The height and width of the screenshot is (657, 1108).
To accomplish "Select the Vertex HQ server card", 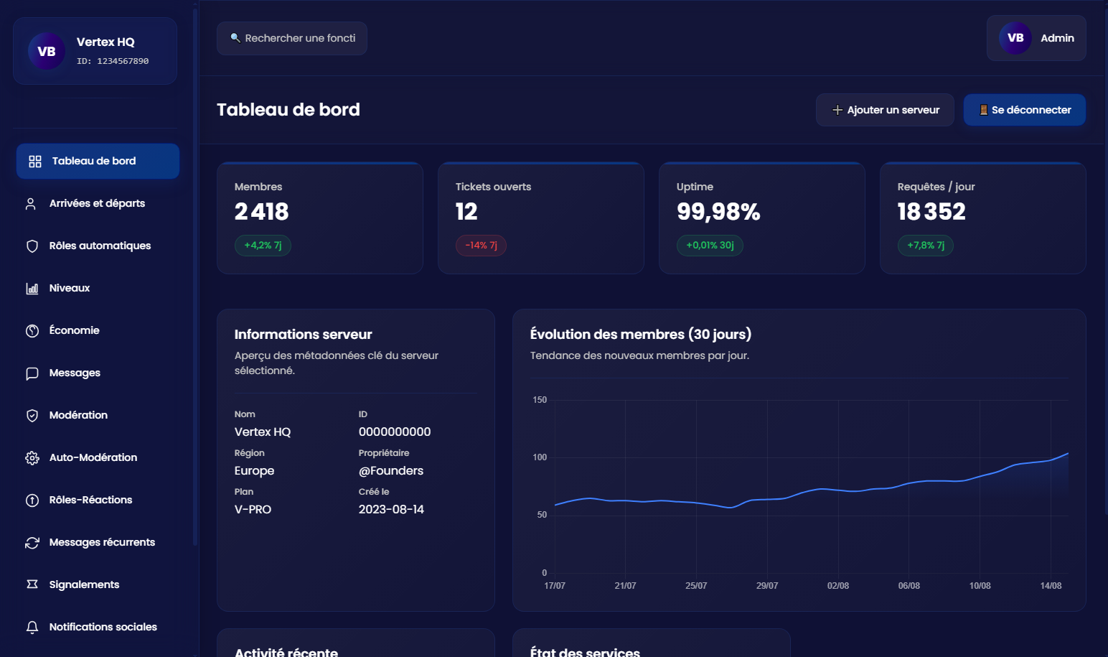I will click(x=95, y=51).
